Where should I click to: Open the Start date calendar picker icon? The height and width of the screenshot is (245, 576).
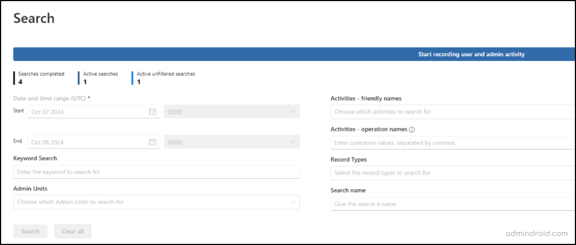click(152, 112)
